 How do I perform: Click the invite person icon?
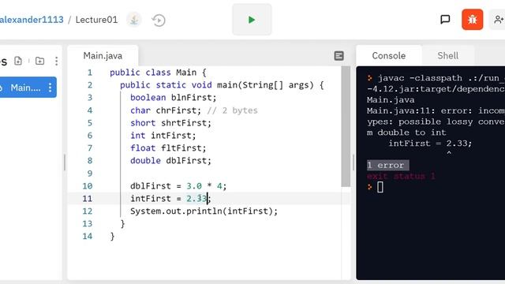click(x=498, y=20)
